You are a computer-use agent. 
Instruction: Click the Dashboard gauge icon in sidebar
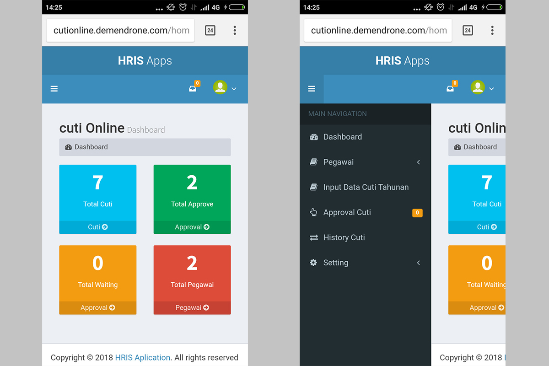click(313, 137)
